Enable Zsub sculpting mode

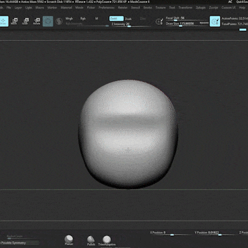[x=128, y=19]
